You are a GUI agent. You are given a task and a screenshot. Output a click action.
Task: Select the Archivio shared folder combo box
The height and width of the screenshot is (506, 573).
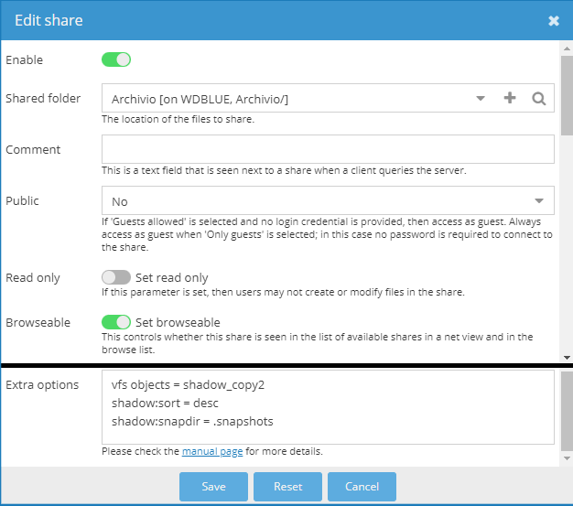(328, 98)
